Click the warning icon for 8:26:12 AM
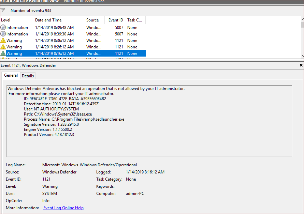 pos(3,47)
